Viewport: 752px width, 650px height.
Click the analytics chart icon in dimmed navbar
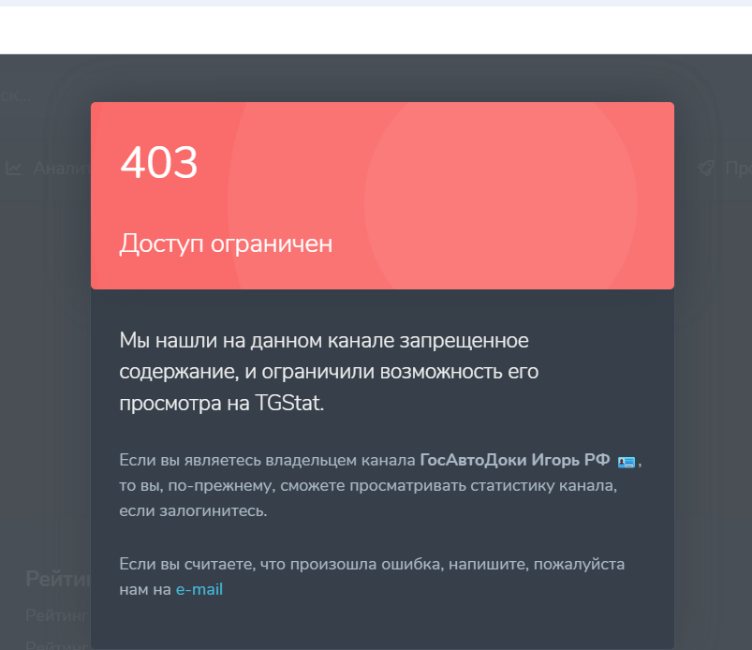14,169
